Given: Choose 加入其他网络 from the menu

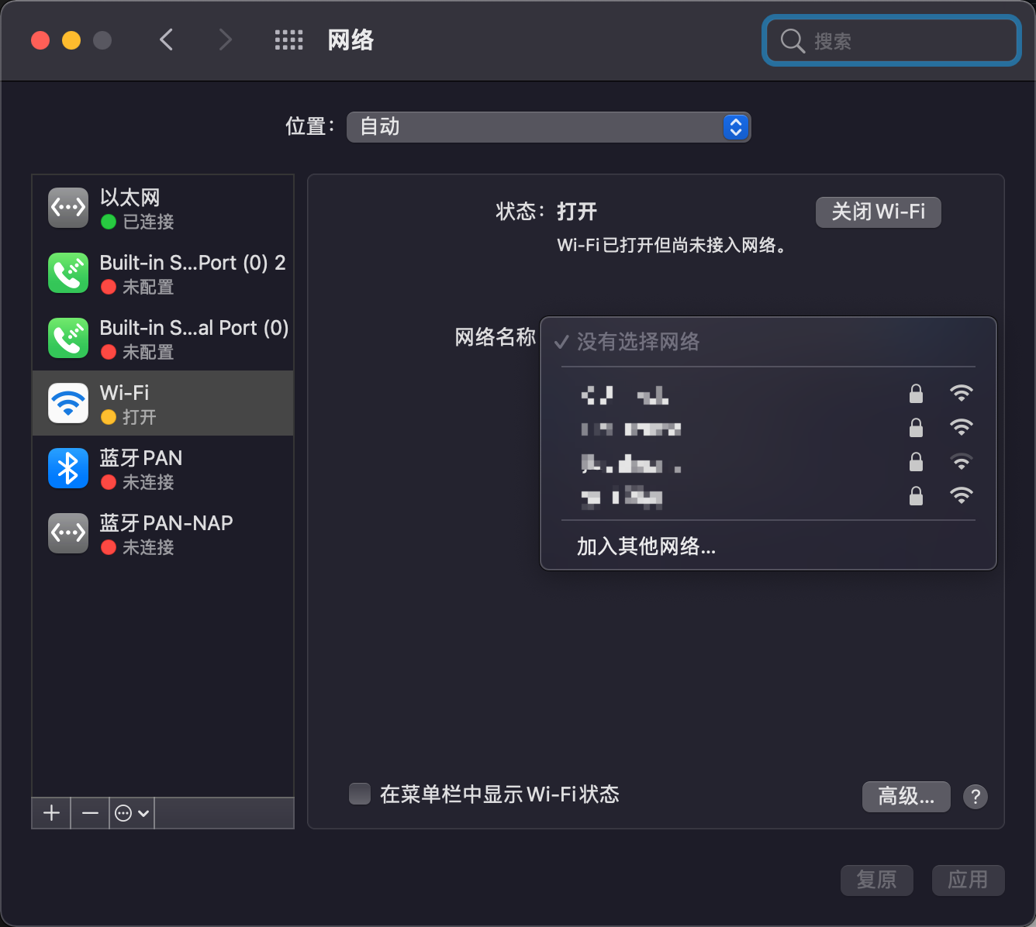Looking at the screenshot, I should (646, 546).
